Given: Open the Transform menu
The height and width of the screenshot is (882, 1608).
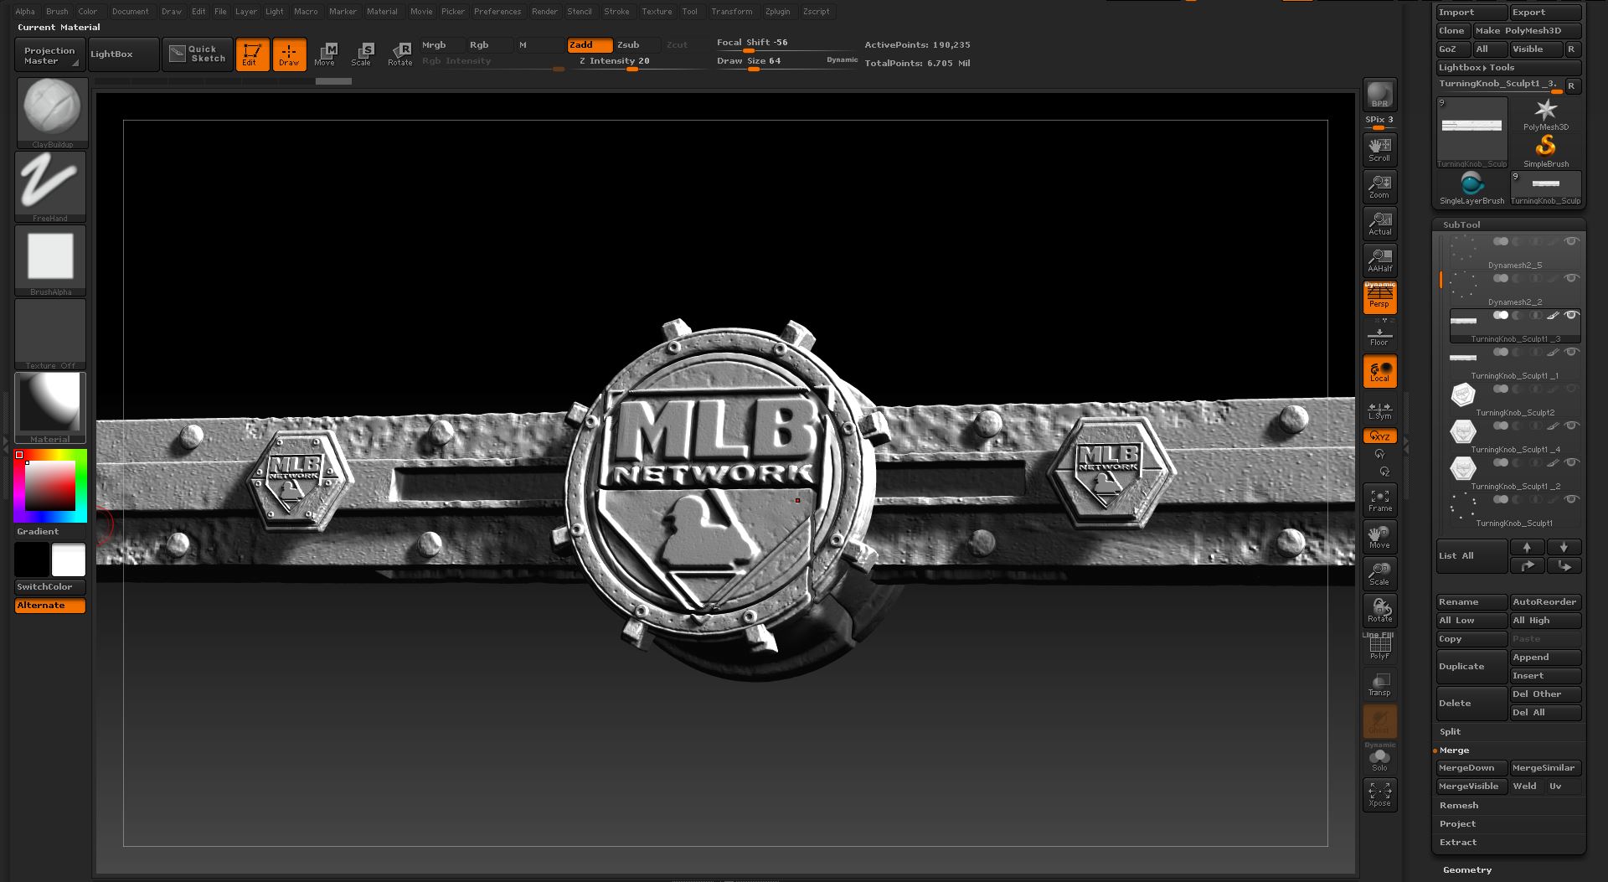Looking at the screenshot, I should 732,12.
